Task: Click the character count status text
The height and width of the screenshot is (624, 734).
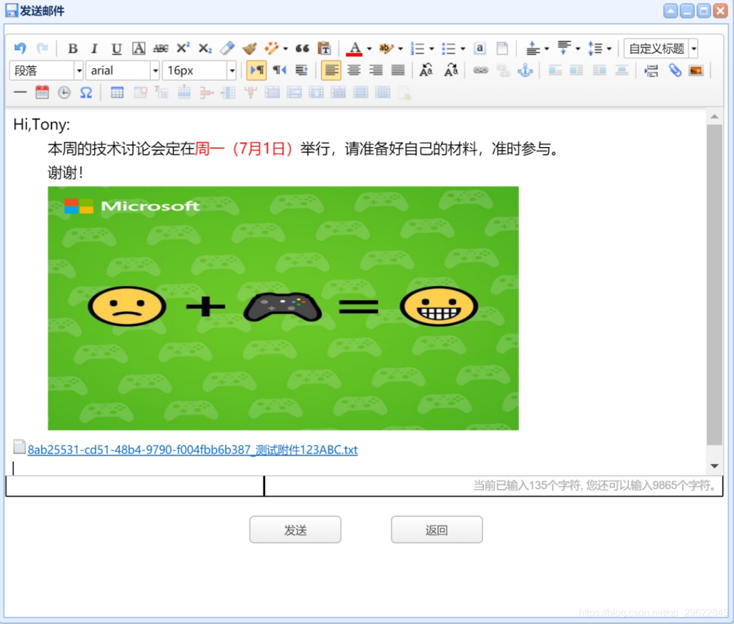Action: click(x=594, y=485)
